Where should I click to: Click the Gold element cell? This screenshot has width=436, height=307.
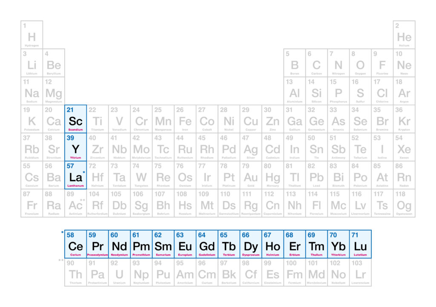251,175
